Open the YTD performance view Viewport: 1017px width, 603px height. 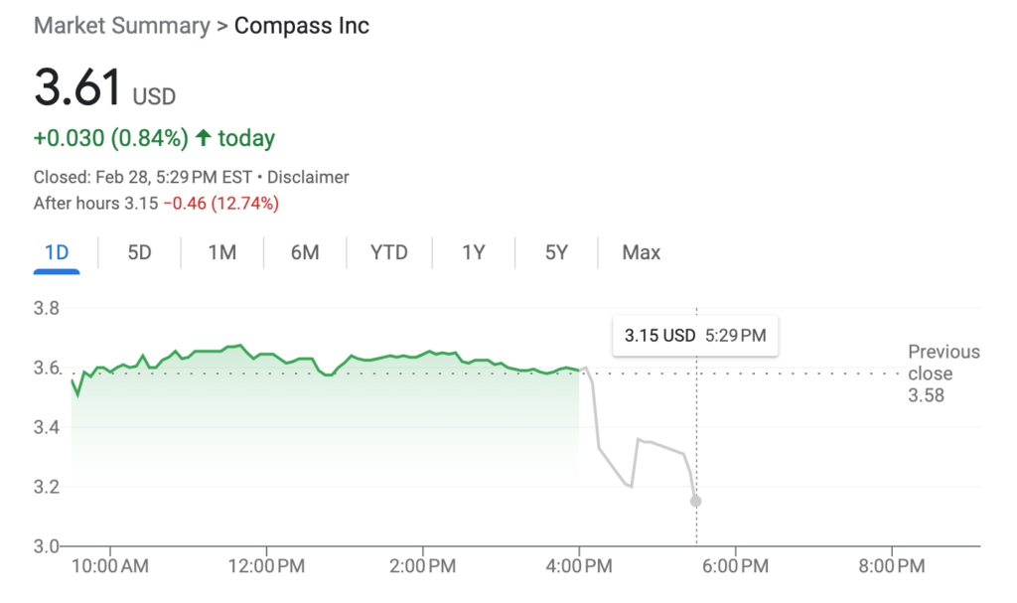388,253
